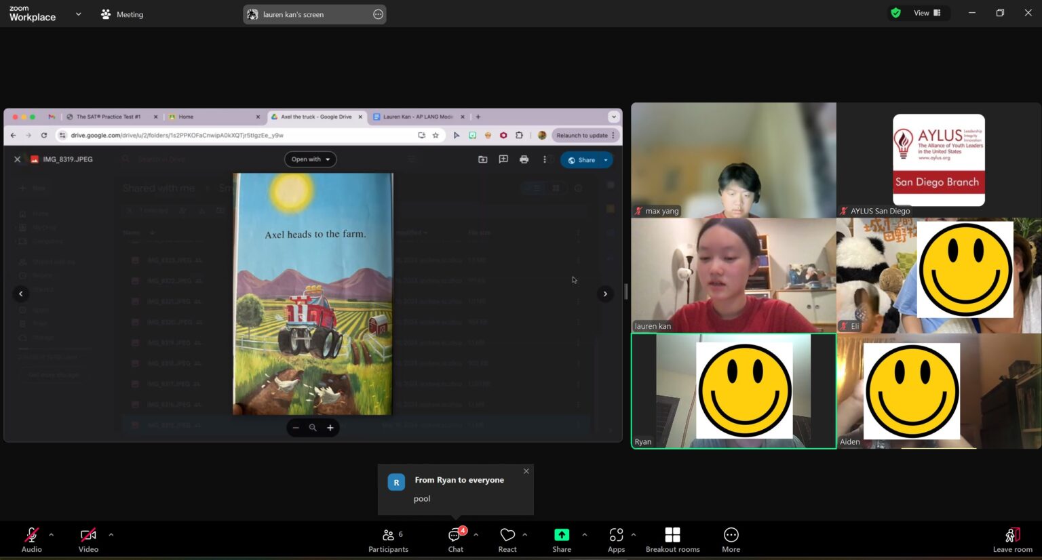This screenshot has height=560, width=1042.
Task: Open browser extensions puzzle icon
Action: [520, 136]
